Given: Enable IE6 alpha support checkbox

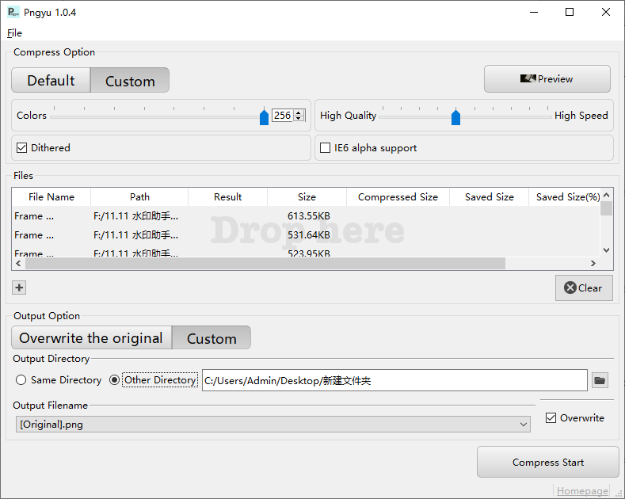Looking at the screenshot, I should (325, 148).
